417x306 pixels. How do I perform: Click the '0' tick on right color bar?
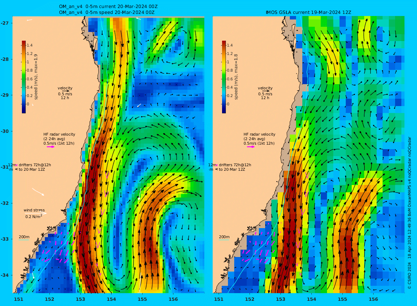coord(228,104)
